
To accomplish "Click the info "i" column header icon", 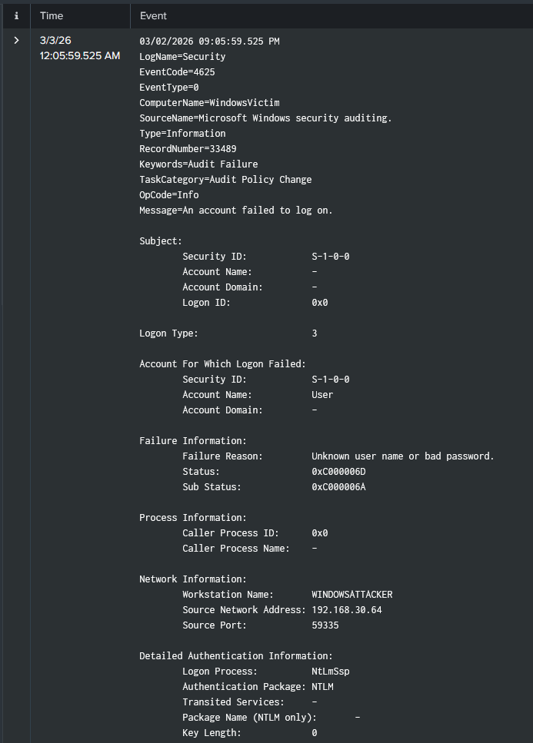I will (16, 15).
